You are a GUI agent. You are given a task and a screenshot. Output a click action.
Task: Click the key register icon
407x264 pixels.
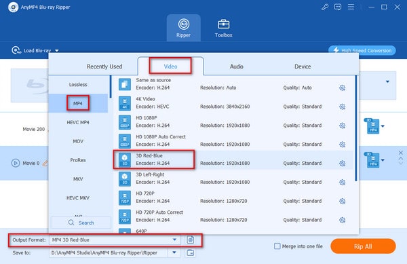click(x=325, y=7)
